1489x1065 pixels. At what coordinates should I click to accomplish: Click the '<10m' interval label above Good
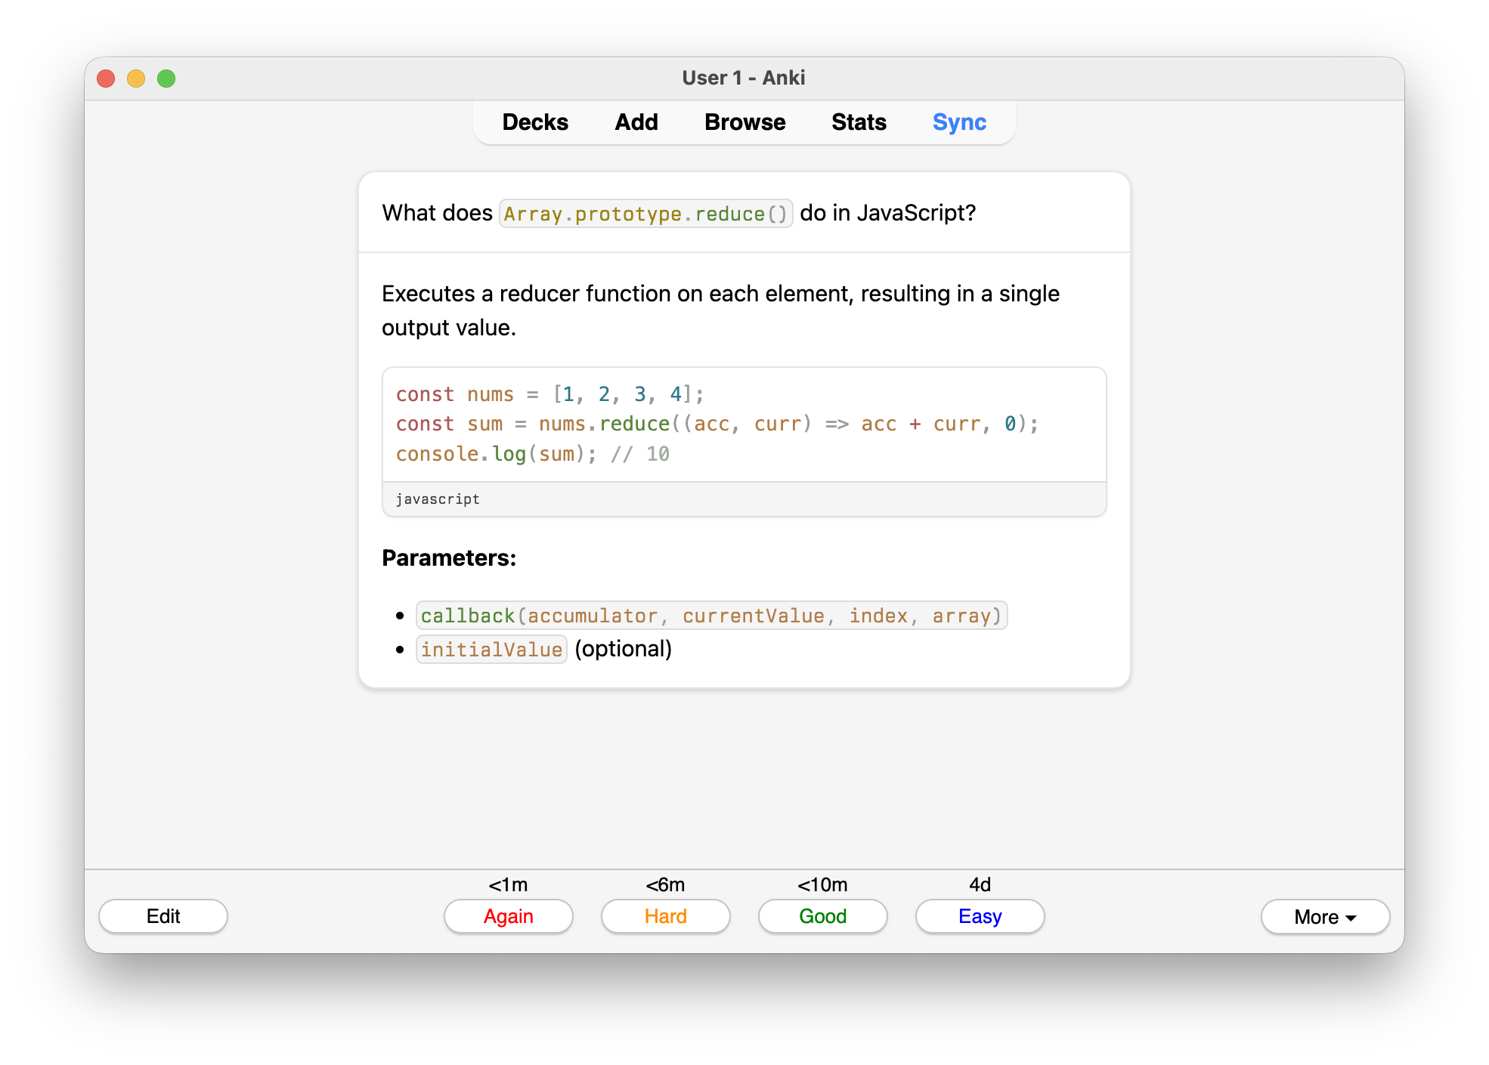[823, 884]
